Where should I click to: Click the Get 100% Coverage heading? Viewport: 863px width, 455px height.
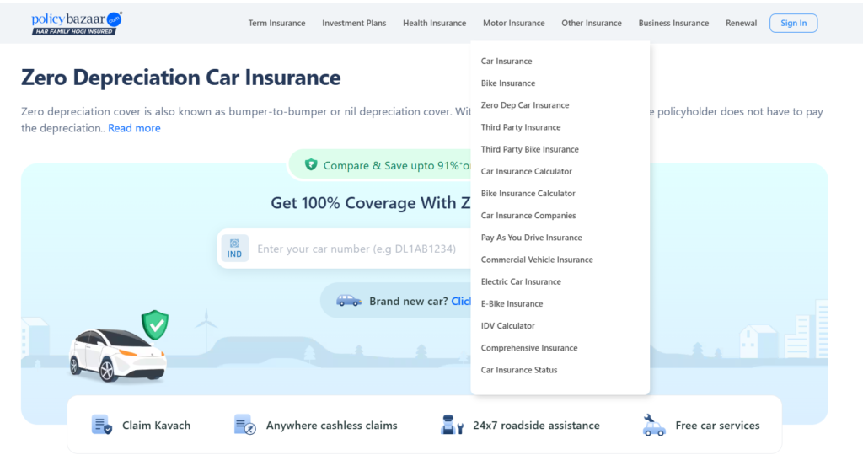coord(371,202)
